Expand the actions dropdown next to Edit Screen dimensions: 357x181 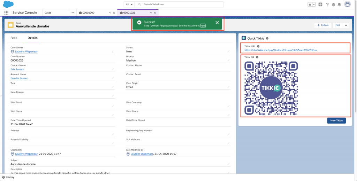(346, 25)
